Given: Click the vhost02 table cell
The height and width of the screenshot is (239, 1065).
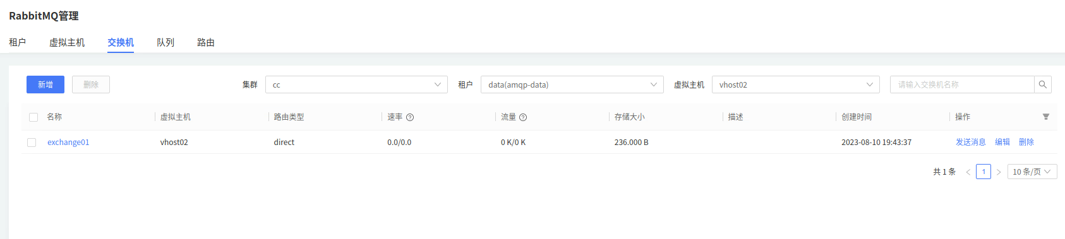Looking at the screenshot, I should click(x=174, y=143).
